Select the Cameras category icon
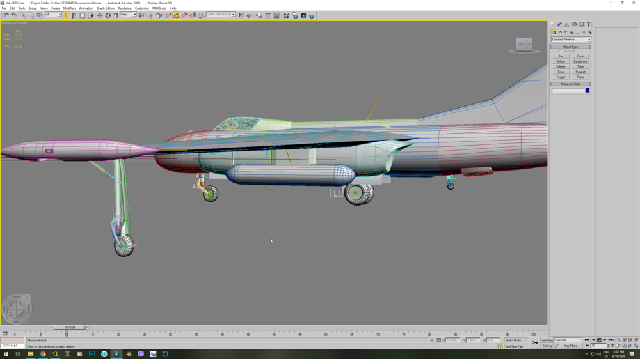This screenshot has height=359, width=640. click(x=572, y=33)
